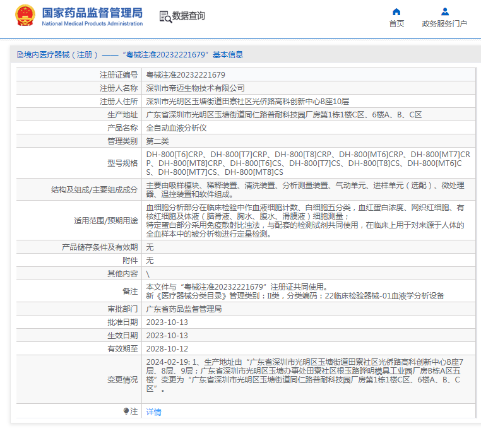Select registrant name 深圳市帝迈生物技术有限公司

click(196, 88)
